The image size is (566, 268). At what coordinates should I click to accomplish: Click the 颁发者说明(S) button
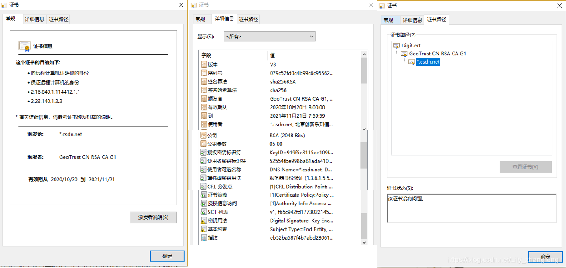pyautogui.click(x=154, y=217)
